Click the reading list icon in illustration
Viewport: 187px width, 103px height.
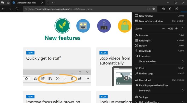pyautogui.click(x=43, y=79)
